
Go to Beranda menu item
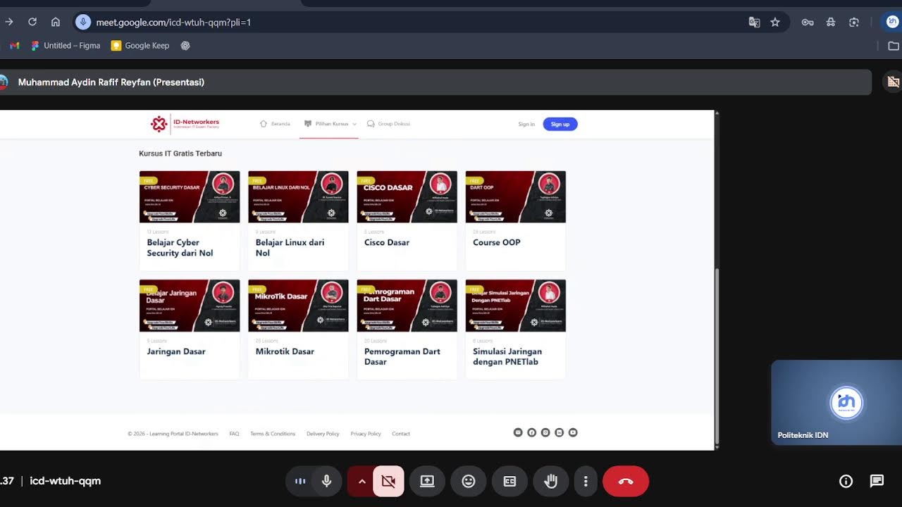click(275, 124)
